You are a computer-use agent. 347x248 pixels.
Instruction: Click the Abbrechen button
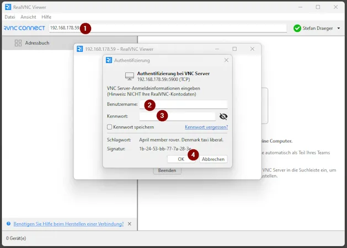tap(213, 159)
